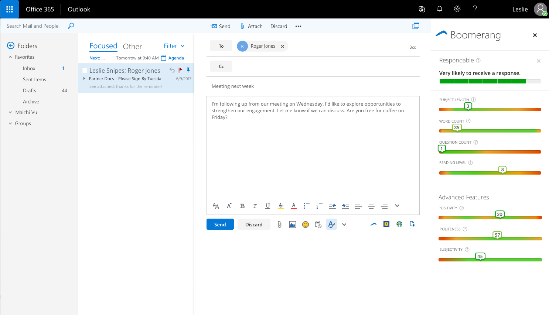Viewport: 549px width, 315px height.
Task: Open more compose options chevron next to formatting
Action: [344, 224]
